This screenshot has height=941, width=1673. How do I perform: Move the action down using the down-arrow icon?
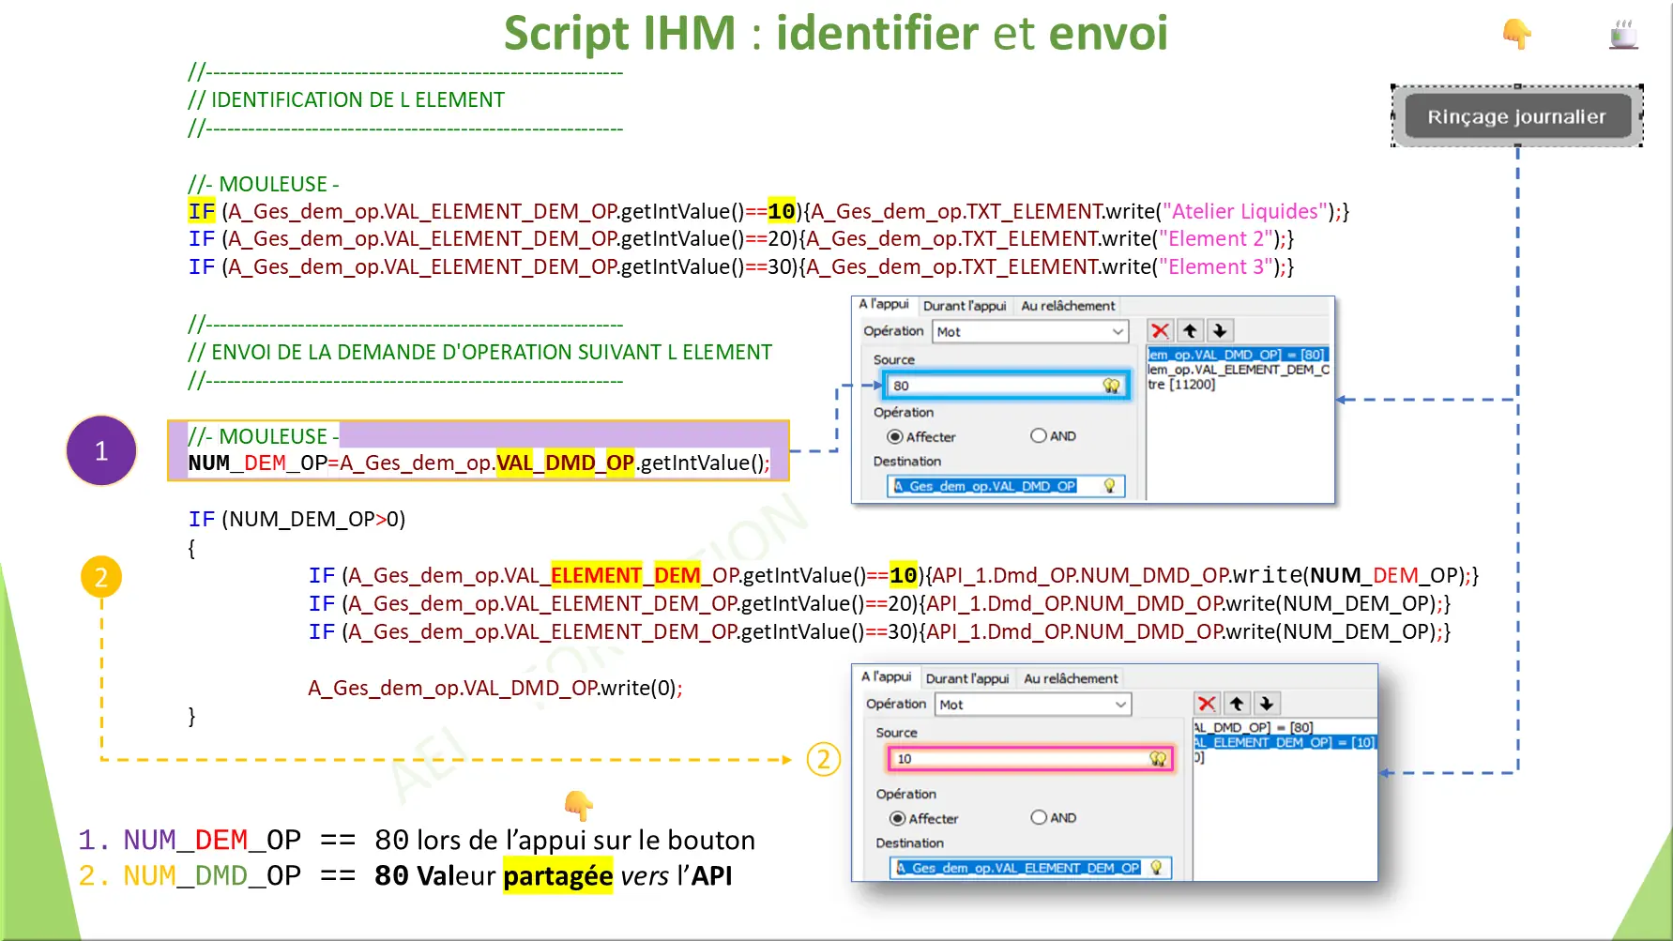(1219, 329)
